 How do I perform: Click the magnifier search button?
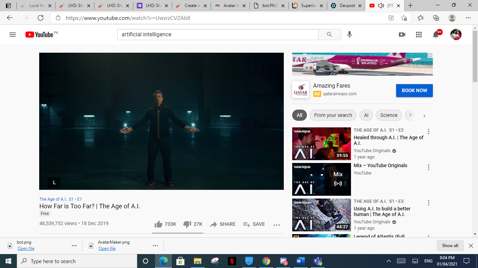coord(330,35)
